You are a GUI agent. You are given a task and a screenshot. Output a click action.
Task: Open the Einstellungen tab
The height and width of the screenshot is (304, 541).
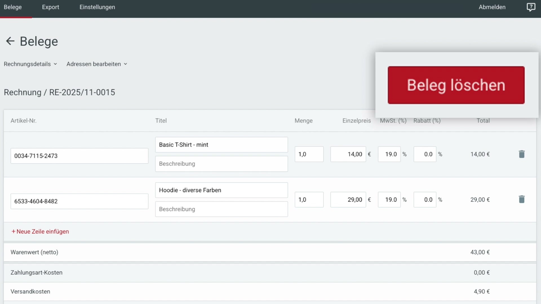point(97,7)
